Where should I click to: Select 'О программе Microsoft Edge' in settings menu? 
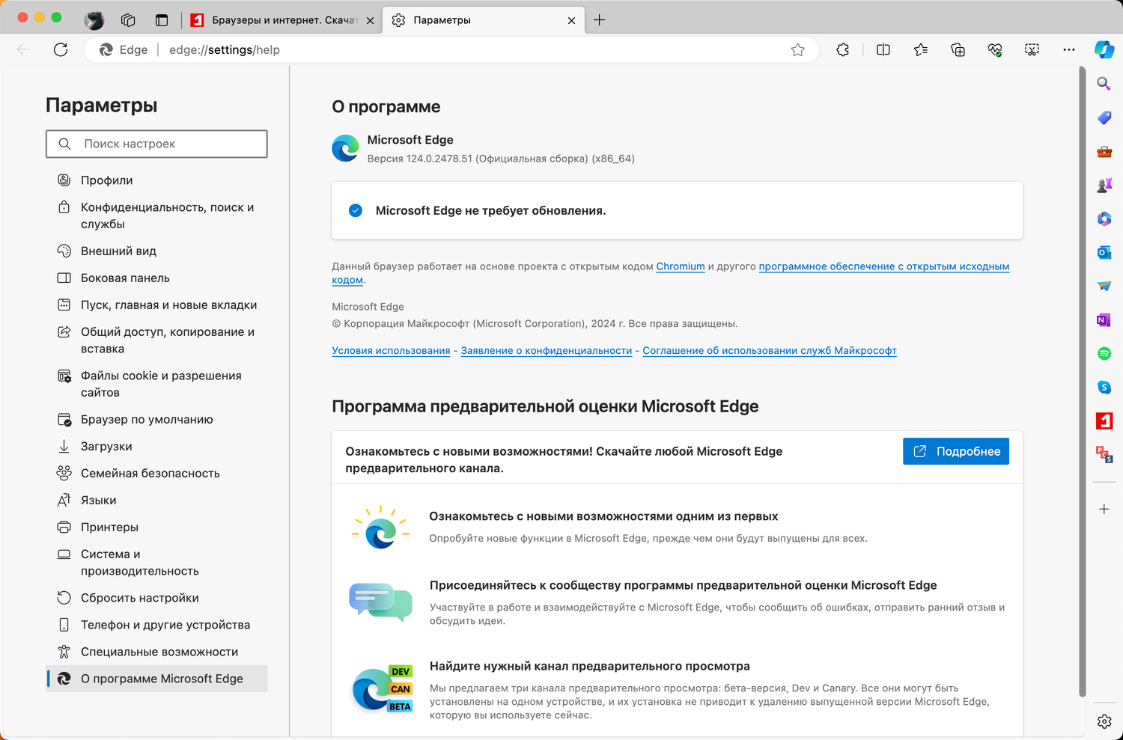tap(156, 679)
